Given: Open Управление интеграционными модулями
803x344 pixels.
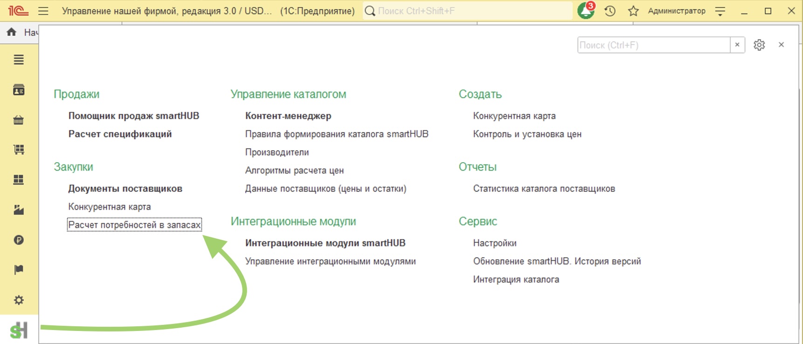Looking at the screenshot, I should pos(330,261).
